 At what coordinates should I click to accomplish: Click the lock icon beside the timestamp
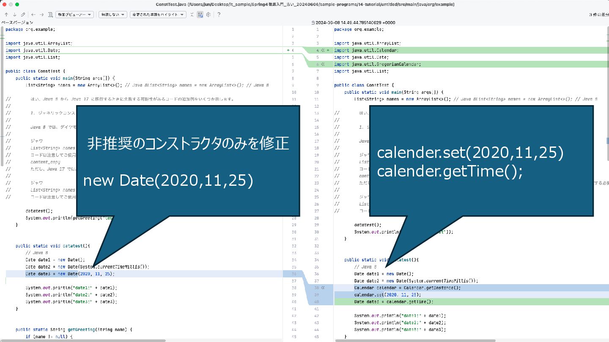(x=313, y=22)
